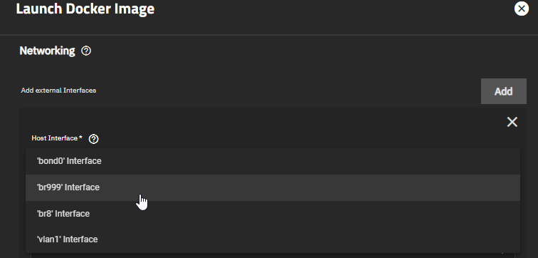Click the highlighted br999 row

pyautogui.click(x=273, y=187)
